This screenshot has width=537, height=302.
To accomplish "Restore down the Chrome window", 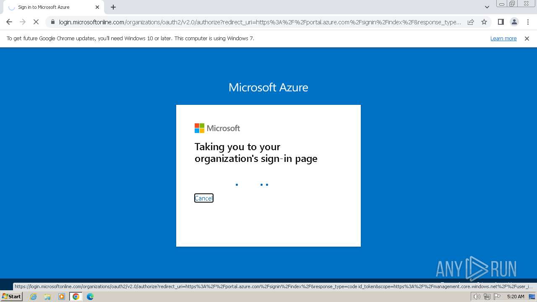I will click(512, 4).
